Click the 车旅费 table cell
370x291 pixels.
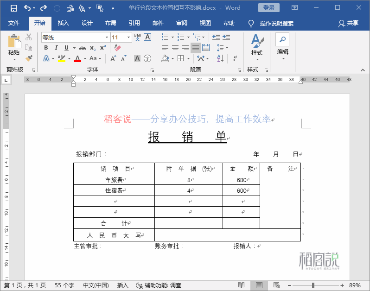click(x=114, y=180)
